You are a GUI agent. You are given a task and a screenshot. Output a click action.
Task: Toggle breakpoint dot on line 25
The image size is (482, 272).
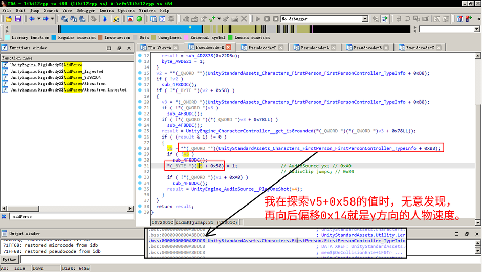pyautogui.click(x=140, y=131)
